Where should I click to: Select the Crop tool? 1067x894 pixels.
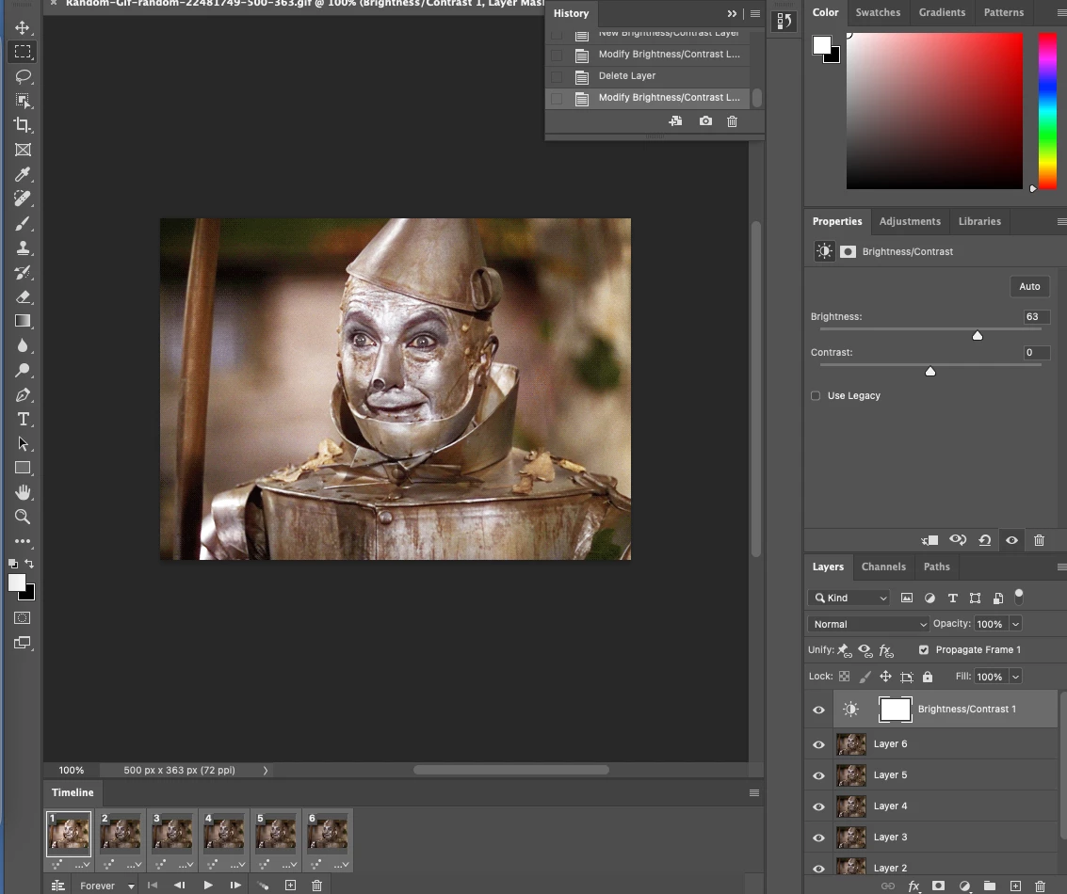(23, 125)
